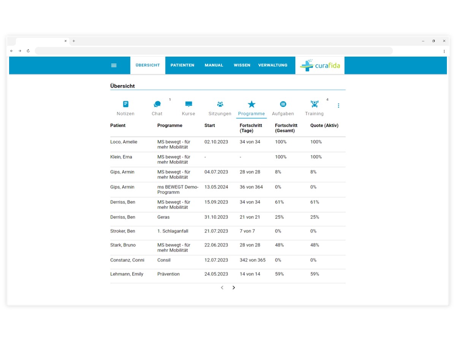Screen dimensions: 456x342
Task: Open the three-dot overflow menu beside Training
Action: [x=339, y=106]
